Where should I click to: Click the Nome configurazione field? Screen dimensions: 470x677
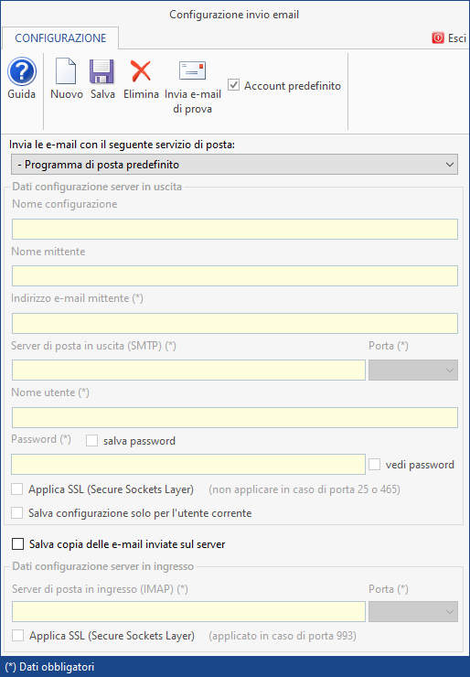[x=235, y=230]
